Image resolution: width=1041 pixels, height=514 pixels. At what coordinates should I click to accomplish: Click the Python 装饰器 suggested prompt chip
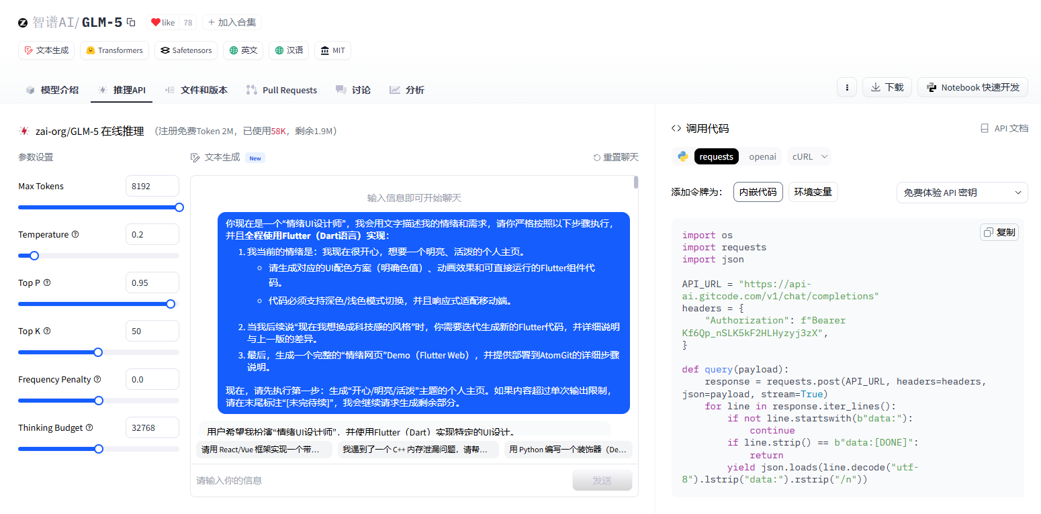[x=568, y=450]
